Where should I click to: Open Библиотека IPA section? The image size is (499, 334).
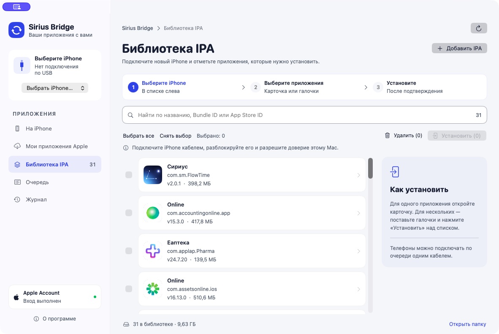[x=55, y=164]
